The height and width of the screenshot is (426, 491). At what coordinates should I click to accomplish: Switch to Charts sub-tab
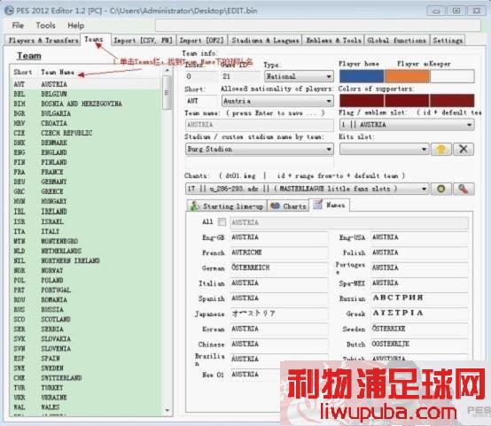pos(288,206)
